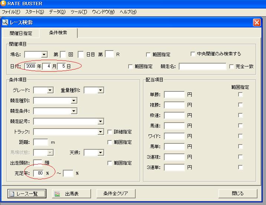The height and width of the screenshot is (205, 266).
Task: Open the ウィンドウ(W) menu
Action: point(103,12)
